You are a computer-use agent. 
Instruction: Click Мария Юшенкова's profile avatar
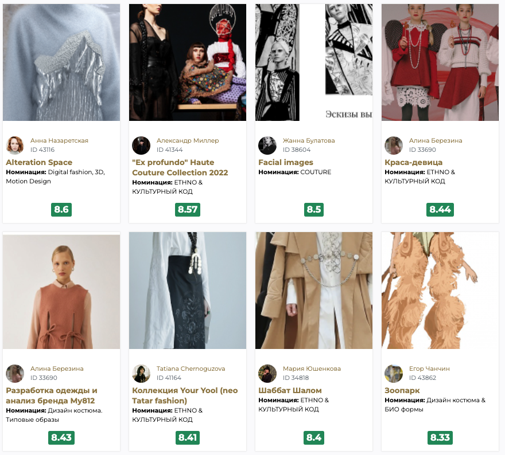267,374
